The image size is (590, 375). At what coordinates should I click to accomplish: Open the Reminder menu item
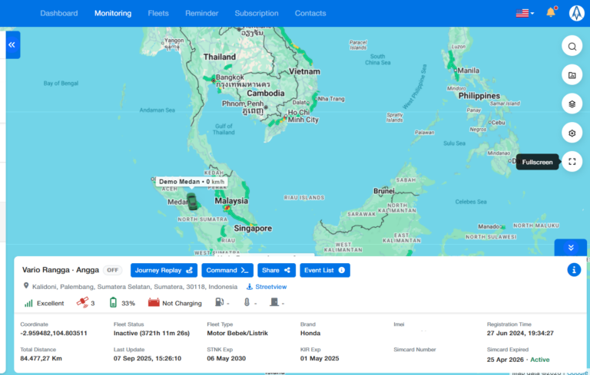(202, 13)
